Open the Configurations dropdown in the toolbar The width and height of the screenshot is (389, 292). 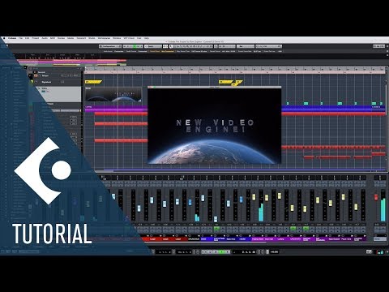point(110,46)
